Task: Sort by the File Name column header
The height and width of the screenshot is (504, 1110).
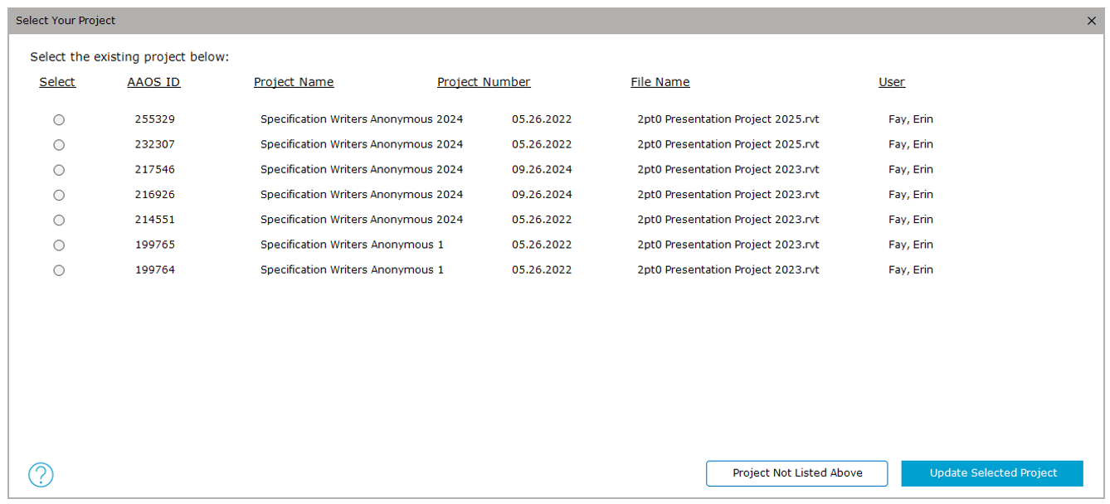Action: [660, 82]
